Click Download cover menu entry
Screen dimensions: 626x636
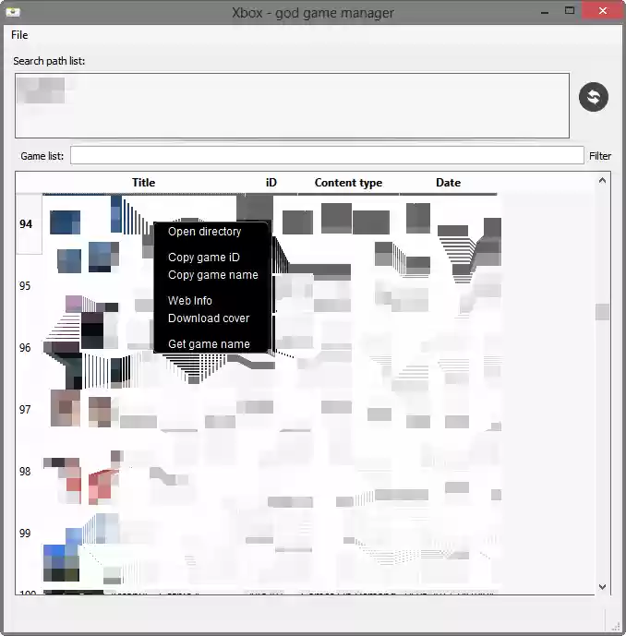click(x=209, y=318)
